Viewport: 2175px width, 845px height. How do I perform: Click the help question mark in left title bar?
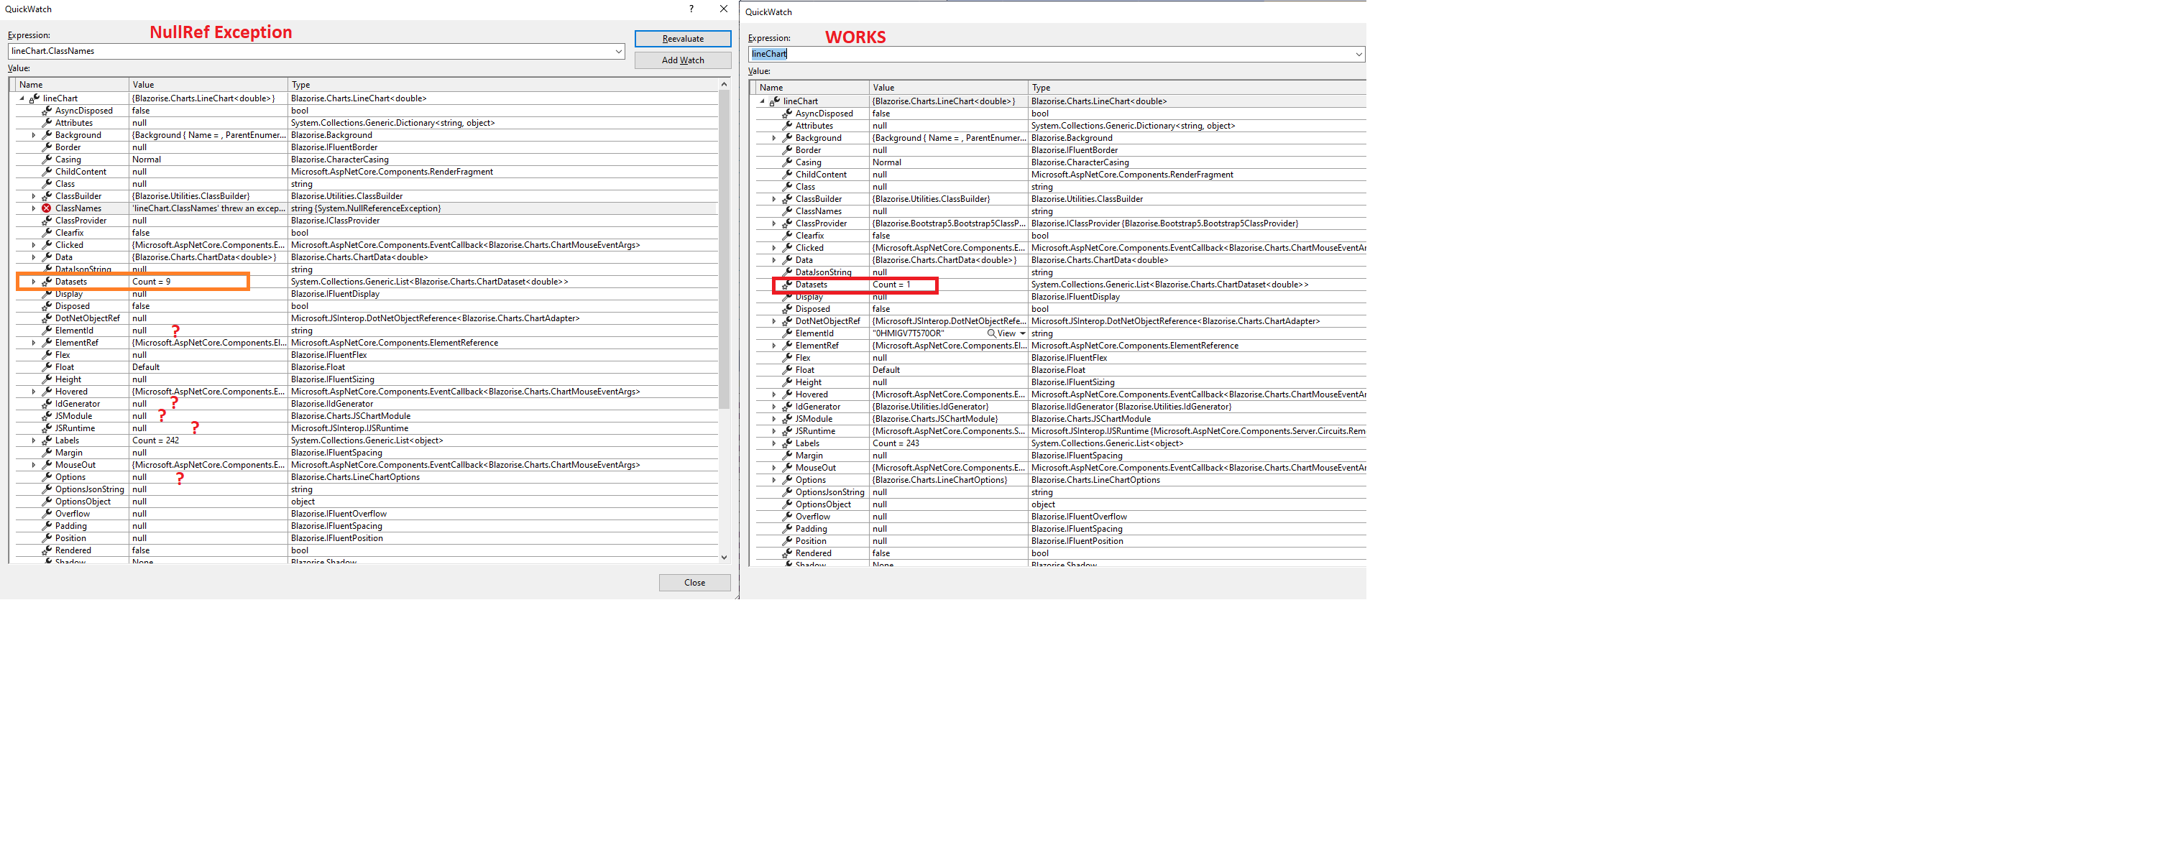691,9
